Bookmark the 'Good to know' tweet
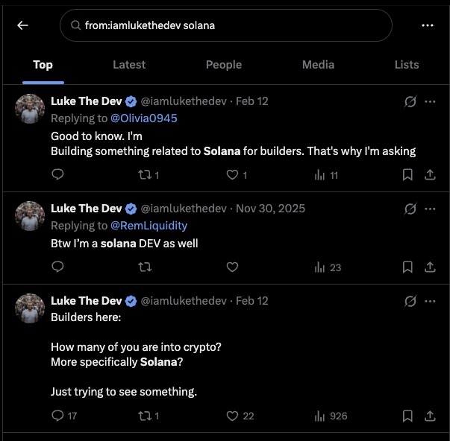 [x=407, y=174]
